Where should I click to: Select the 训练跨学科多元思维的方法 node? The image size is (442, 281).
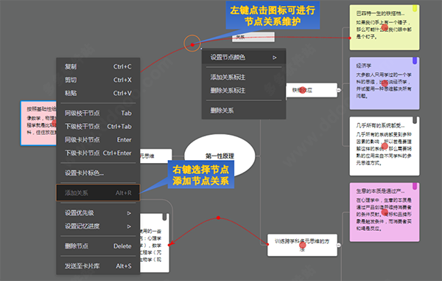(x=302, y=245)
